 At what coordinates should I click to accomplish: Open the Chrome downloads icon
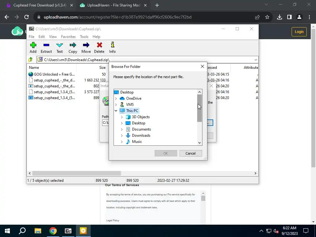279,17
